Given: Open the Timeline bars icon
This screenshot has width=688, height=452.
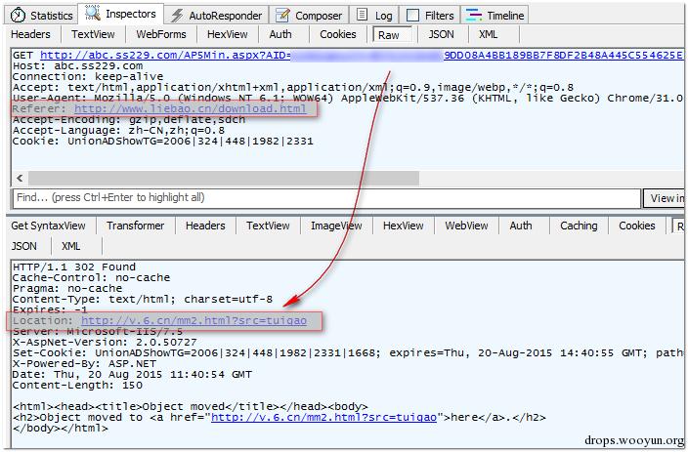Looking at the screenshot, I should 474,16.
